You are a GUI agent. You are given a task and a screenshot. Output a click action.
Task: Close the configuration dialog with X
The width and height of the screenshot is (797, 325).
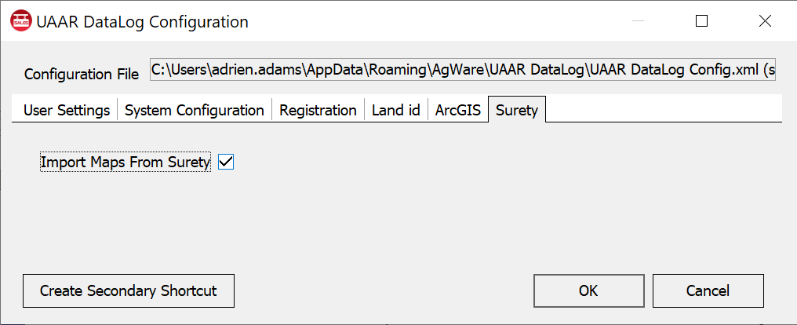point(765,21)
